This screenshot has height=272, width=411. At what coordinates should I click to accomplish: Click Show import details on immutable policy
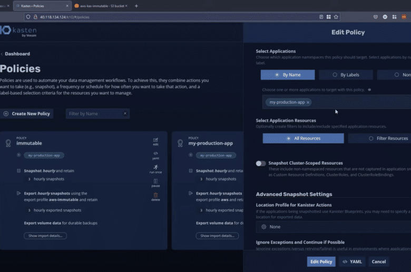[x=45, y=236]
